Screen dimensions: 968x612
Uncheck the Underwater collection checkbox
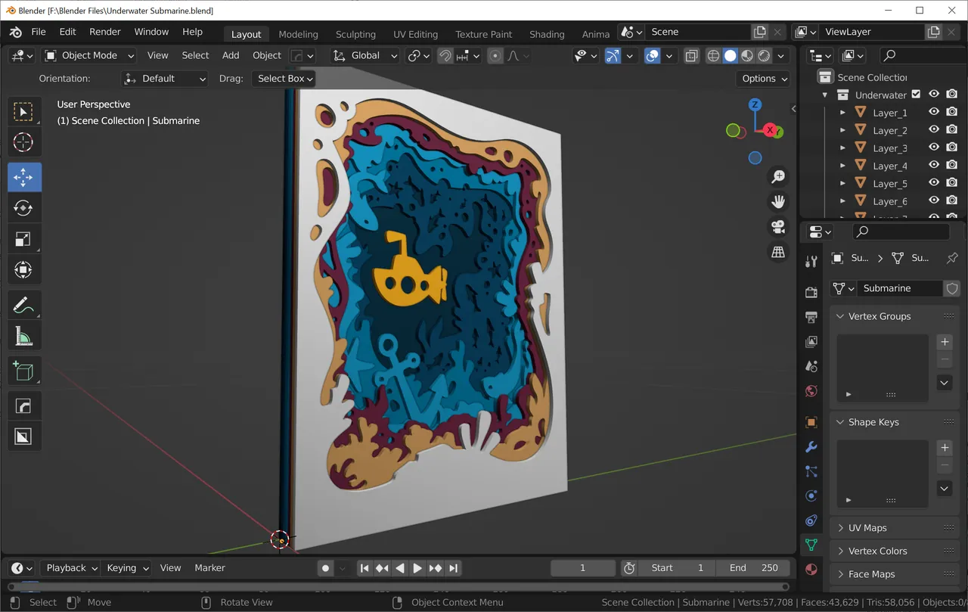tap(916, 95)
